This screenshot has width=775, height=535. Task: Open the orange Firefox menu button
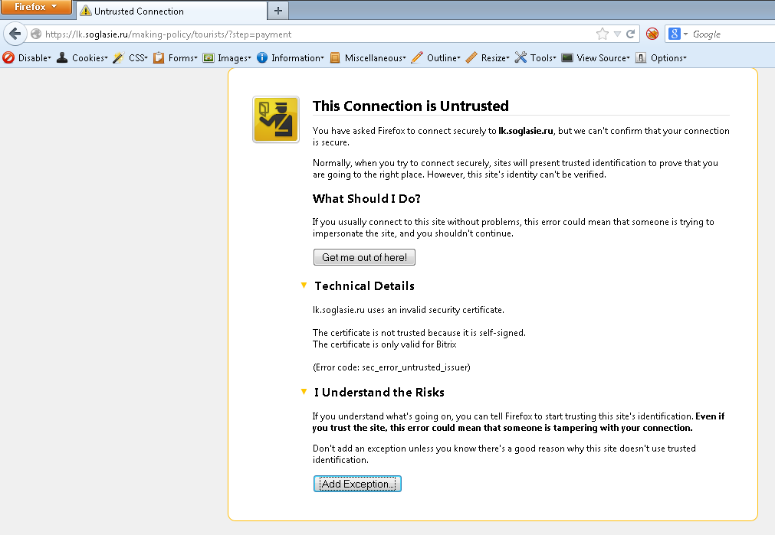[36, 7]
